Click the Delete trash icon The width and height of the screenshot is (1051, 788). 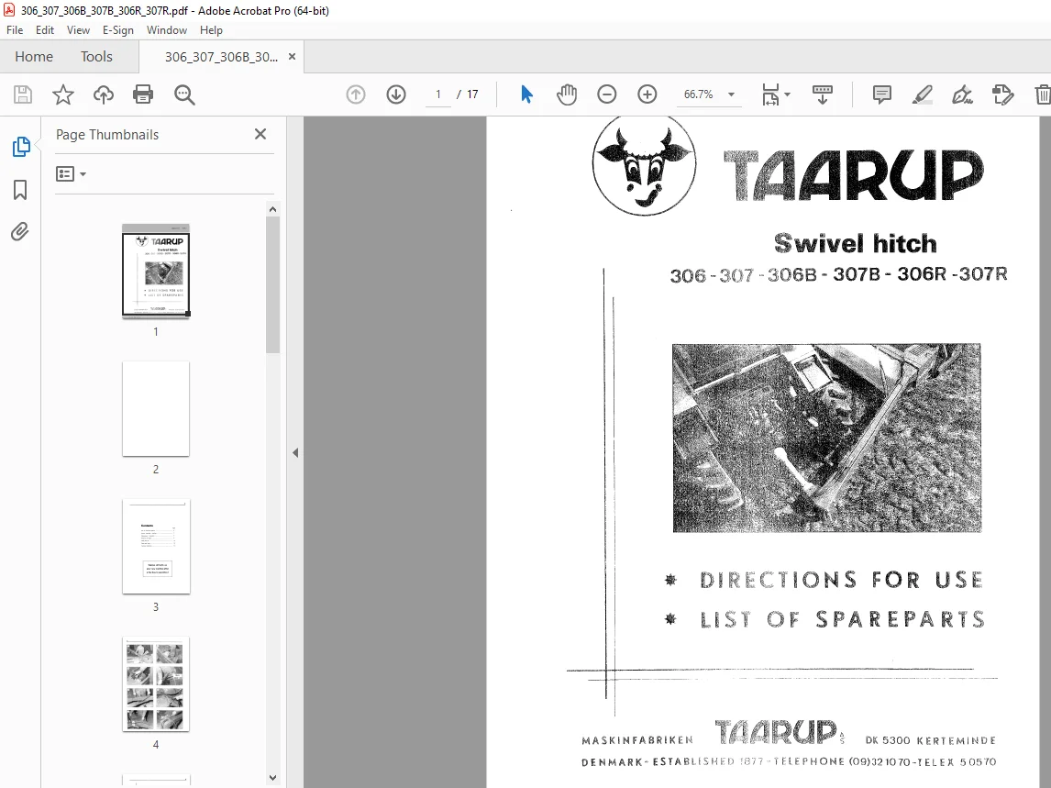coord(1042,94)
